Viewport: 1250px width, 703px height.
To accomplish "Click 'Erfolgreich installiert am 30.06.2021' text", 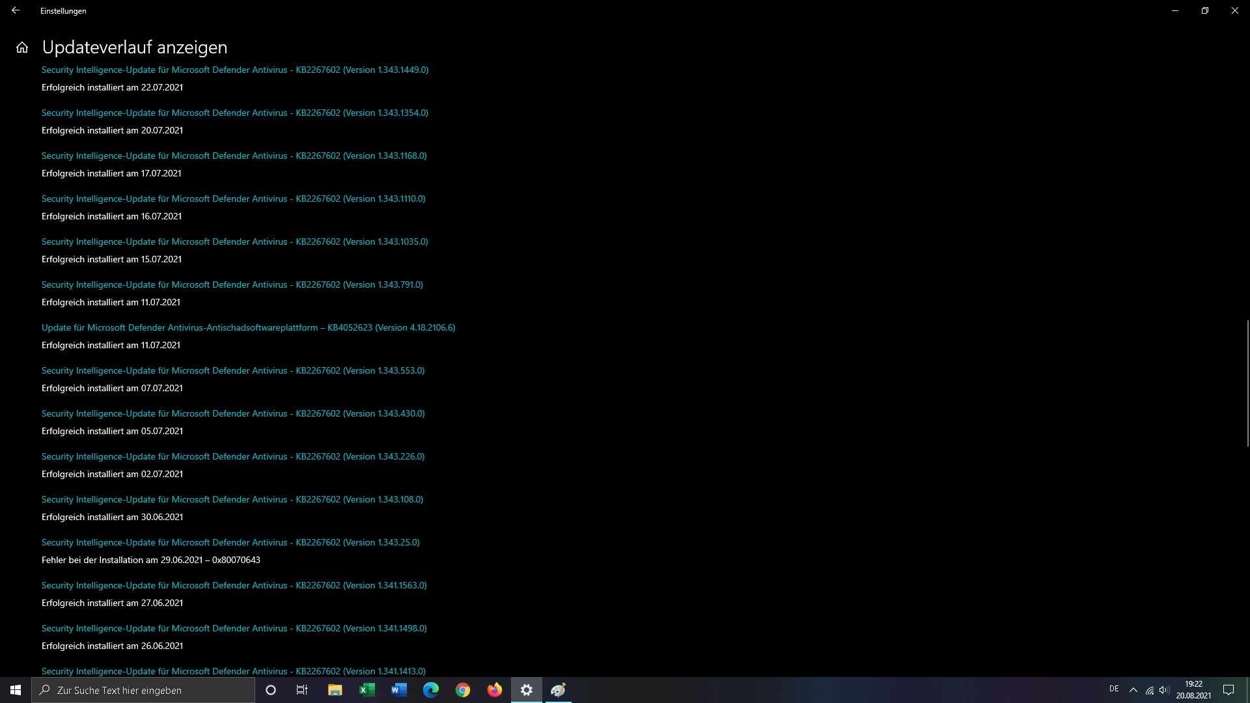I will [x=112, y=517].
